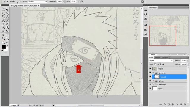
Task: Hide the Capa 0 layer
Action: click(x=150, y=69)
